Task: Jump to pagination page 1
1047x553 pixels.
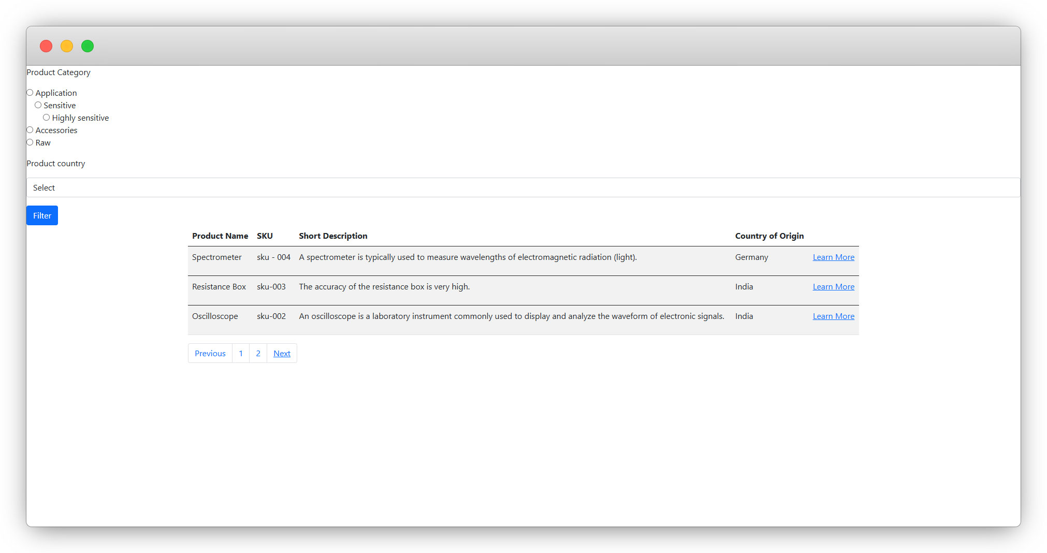Action: pos(241,353)
